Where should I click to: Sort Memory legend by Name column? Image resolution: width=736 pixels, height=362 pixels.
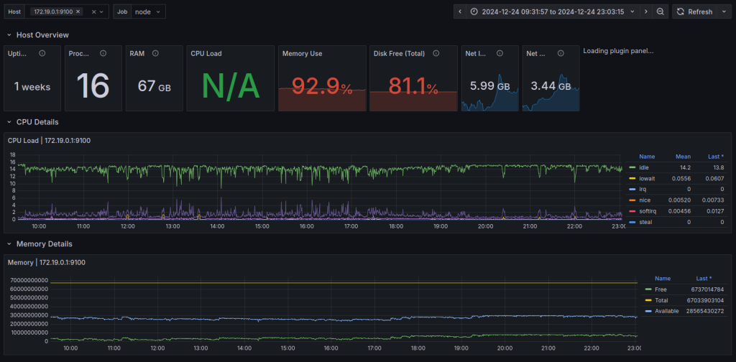pos(663,279)
